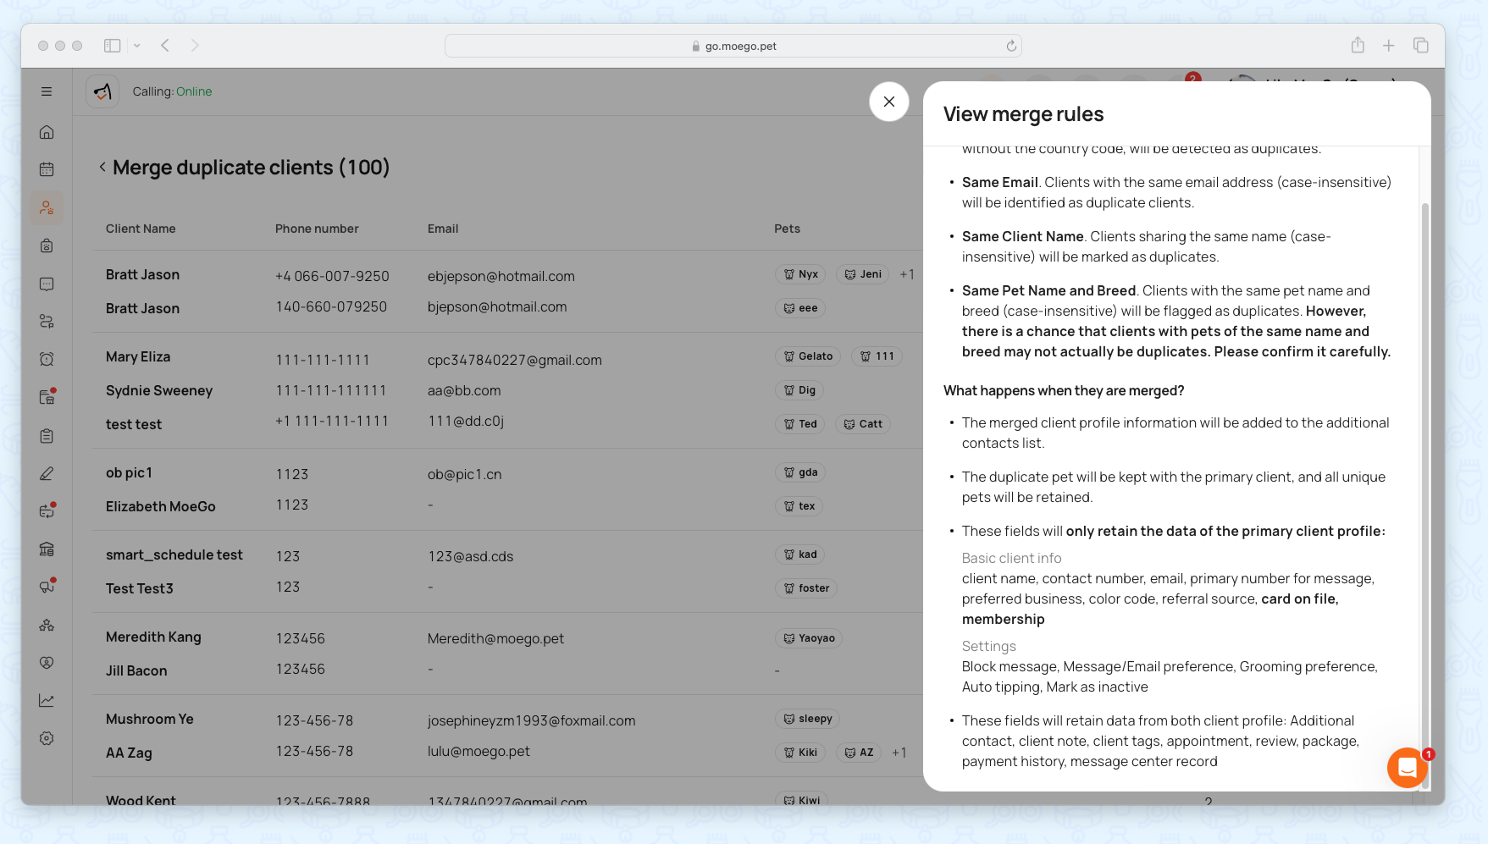Select the Clients icon in the sidebar
The height and width of the screenshot is (844, 1488).
click(47, 207)
